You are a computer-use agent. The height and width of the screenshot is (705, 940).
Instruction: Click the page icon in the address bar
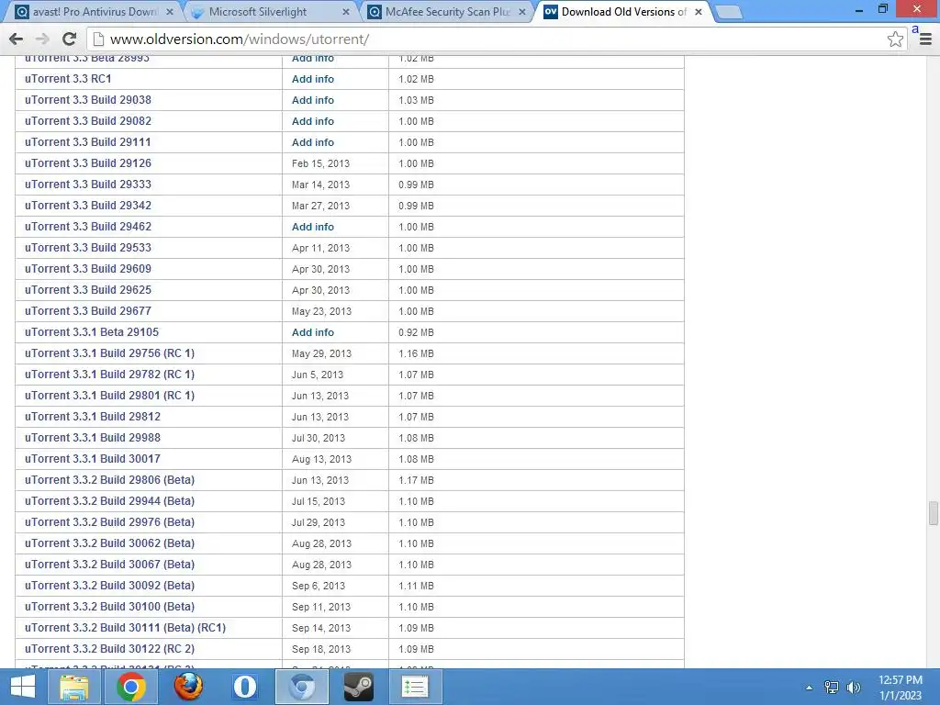click(98, 39)
